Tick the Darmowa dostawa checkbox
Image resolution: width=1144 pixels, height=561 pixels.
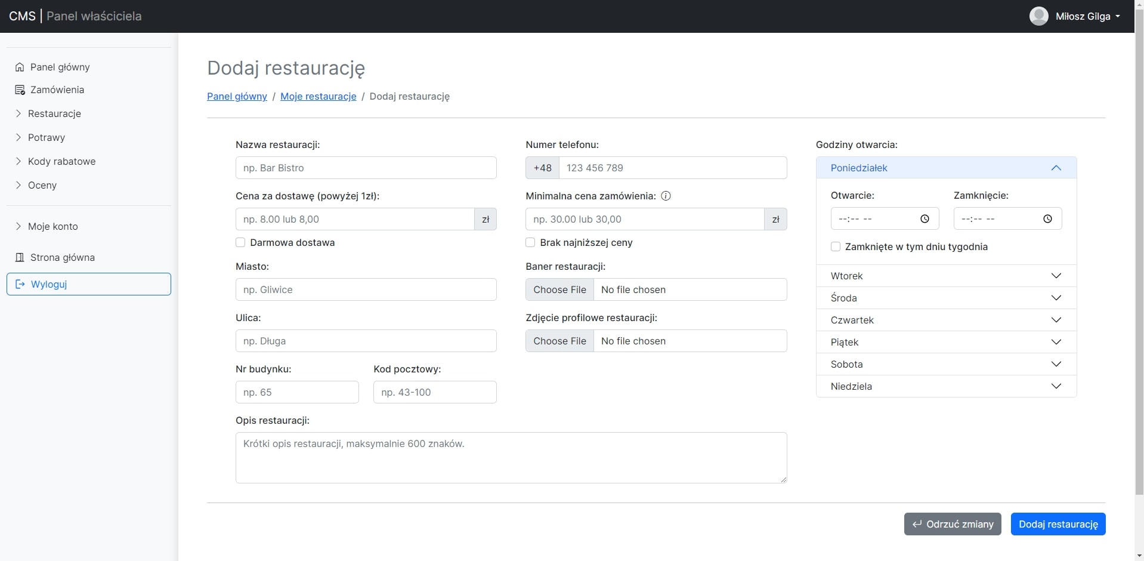pos(240,242)
